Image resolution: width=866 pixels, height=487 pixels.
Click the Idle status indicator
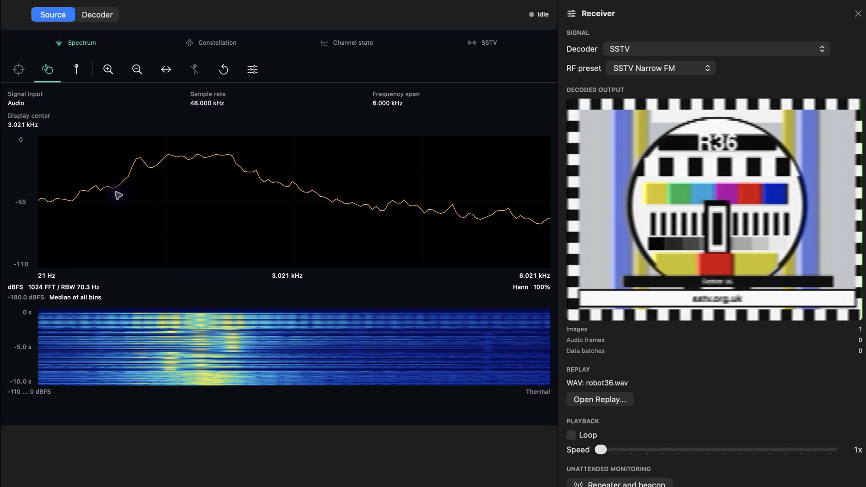[x=539, y=14]
